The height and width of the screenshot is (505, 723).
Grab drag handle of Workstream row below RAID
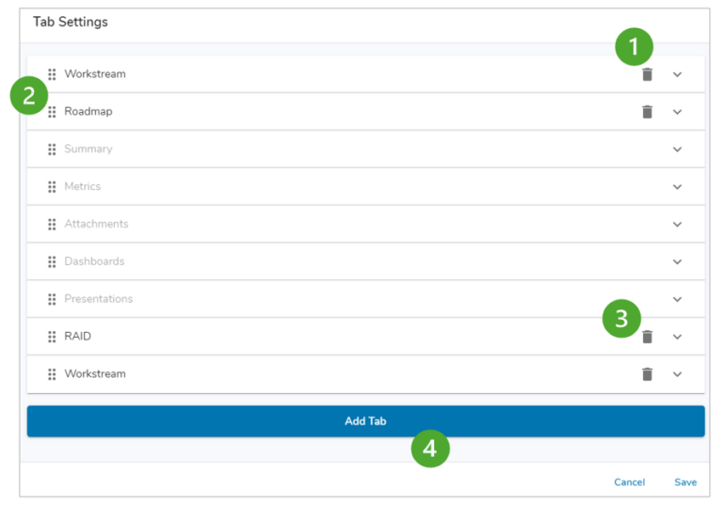click(52, 374)
